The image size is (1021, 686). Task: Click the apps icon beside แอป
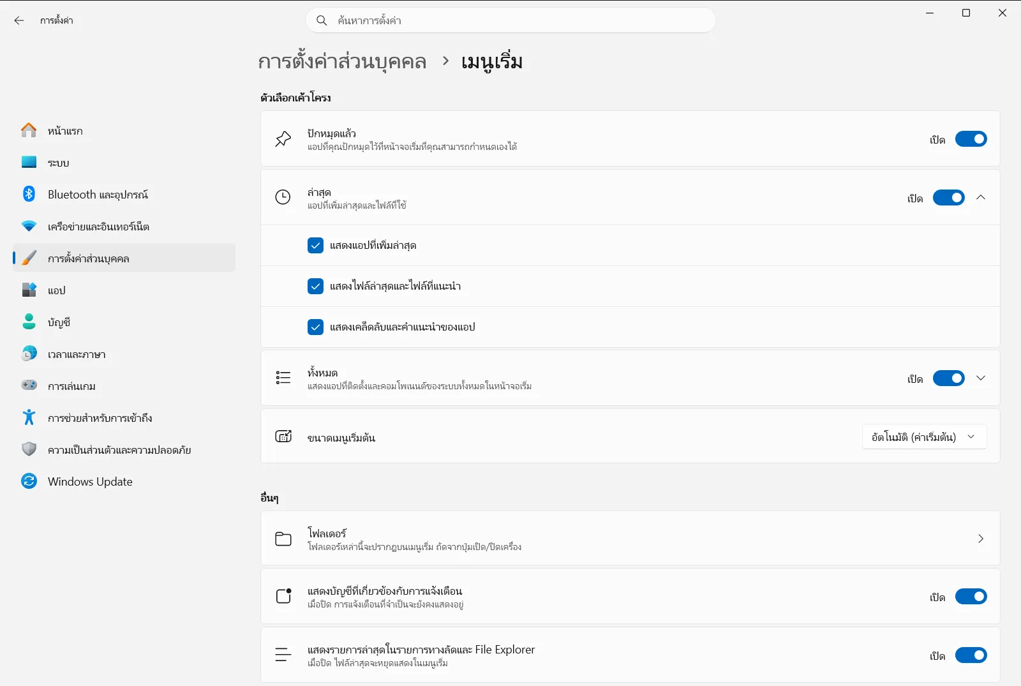(29, 290)
